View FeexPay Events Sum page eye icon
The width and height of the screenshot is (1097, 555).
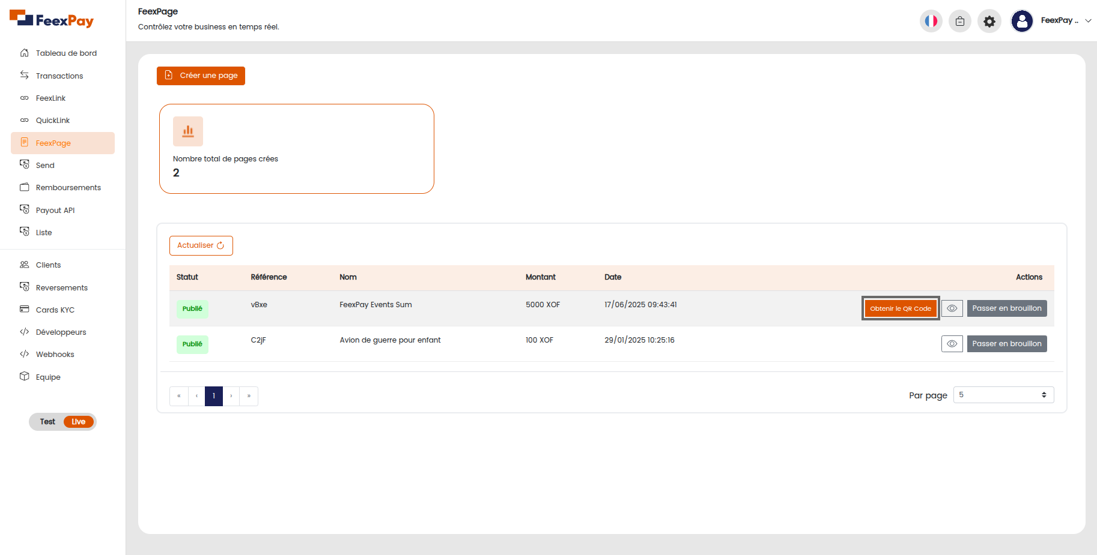pos(952,308)
